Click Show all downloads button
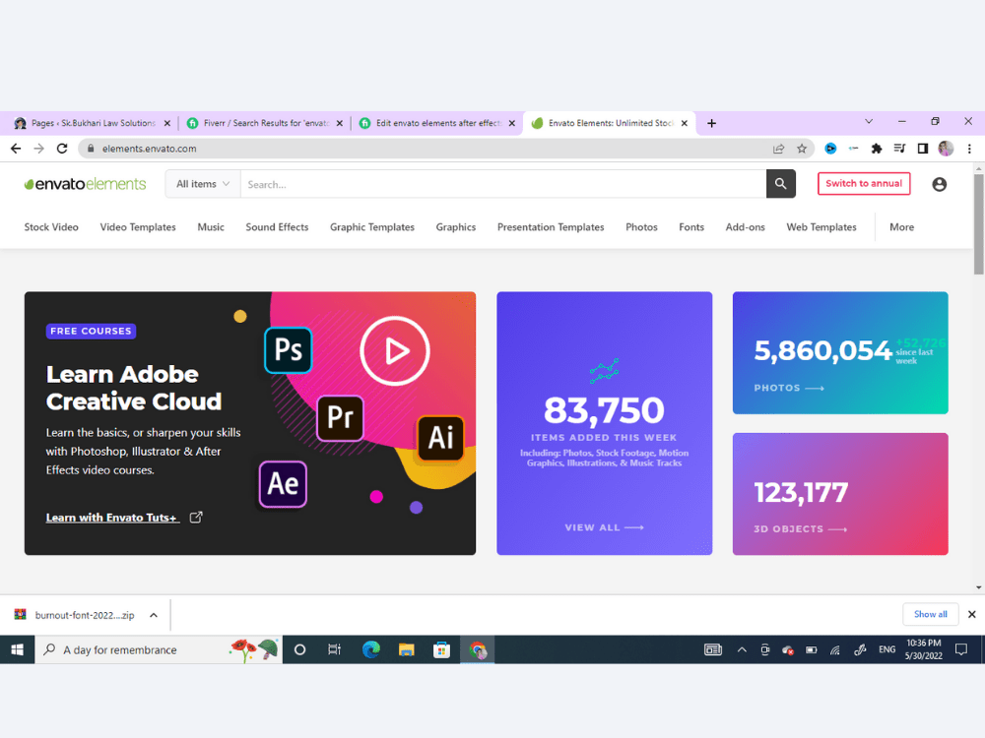The height and width of the screenshot is (738, 985). point(931,614)
